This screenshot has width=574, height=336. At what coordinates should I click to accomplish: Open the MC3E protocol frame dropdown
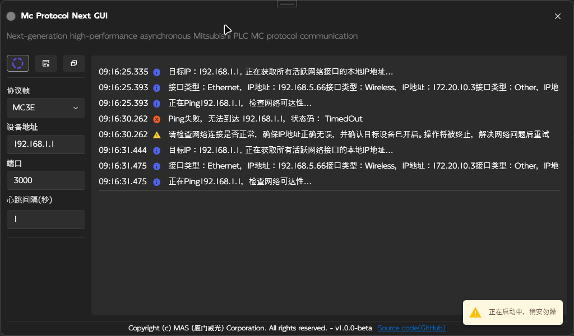[x=46, y=108]
